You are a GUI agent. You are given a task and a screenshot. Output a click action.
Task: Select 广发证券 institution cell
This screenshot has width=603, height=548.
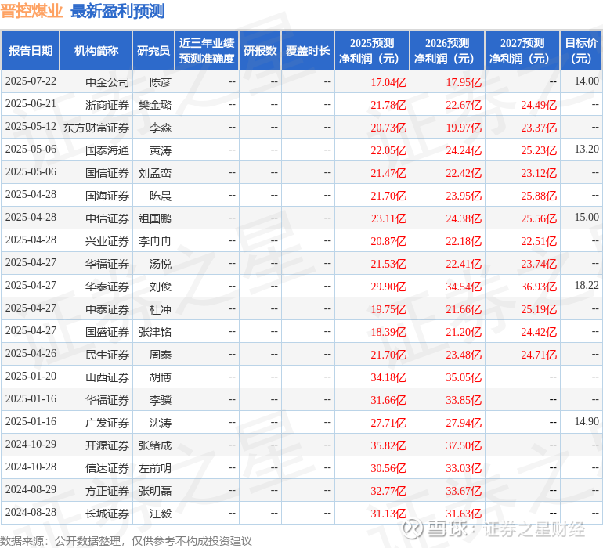[107, 422]
